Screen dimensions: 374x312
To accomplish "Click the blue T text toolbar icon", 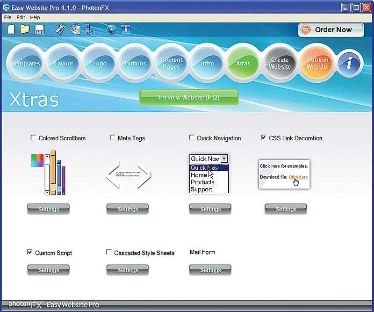I will pyautogui.click(x=126, y=29).
